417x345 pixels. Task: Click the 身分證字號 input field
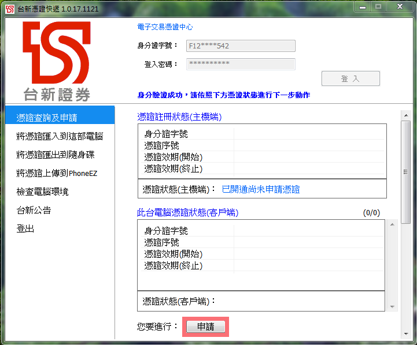pyautogui.click(x=241, y=46)
